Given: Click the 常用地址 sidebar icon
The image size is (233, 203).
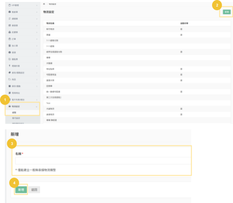Looking at the screenshot, I should (9, 93).
